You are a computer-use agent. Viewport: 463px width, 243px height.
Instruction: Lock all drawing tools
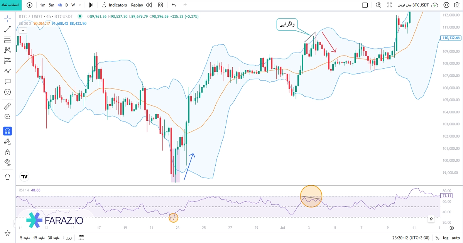[8, 152]
